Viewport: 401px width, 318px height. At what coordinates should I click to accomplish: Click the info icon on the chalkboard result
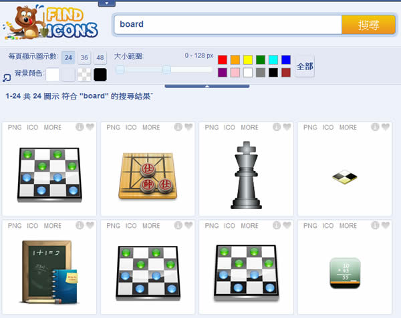pos(80,225)
